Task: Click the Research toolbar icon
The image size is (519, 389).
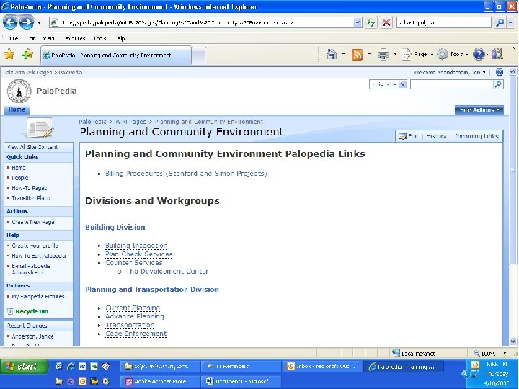Action: [x=497, y=54]
